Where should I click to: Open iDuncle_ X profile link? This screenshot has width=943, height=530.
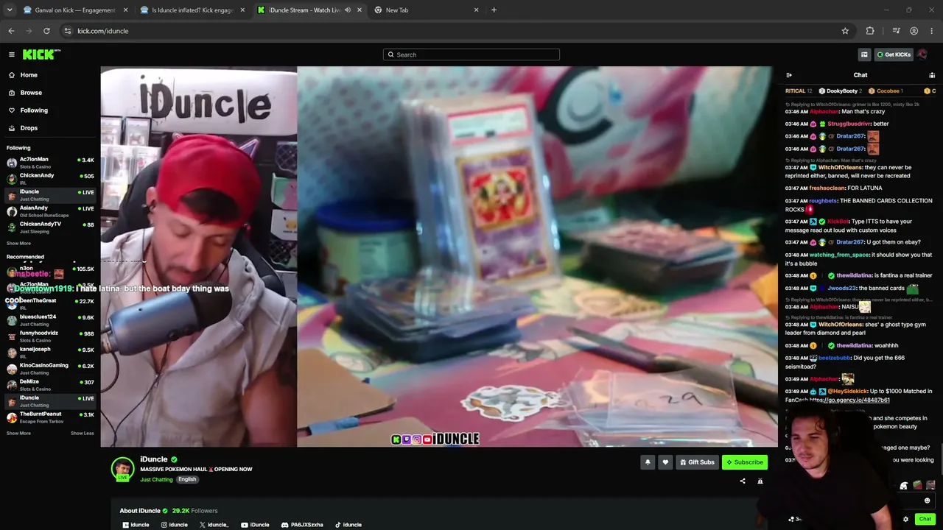pyautogui.click(x=214, y=525)
